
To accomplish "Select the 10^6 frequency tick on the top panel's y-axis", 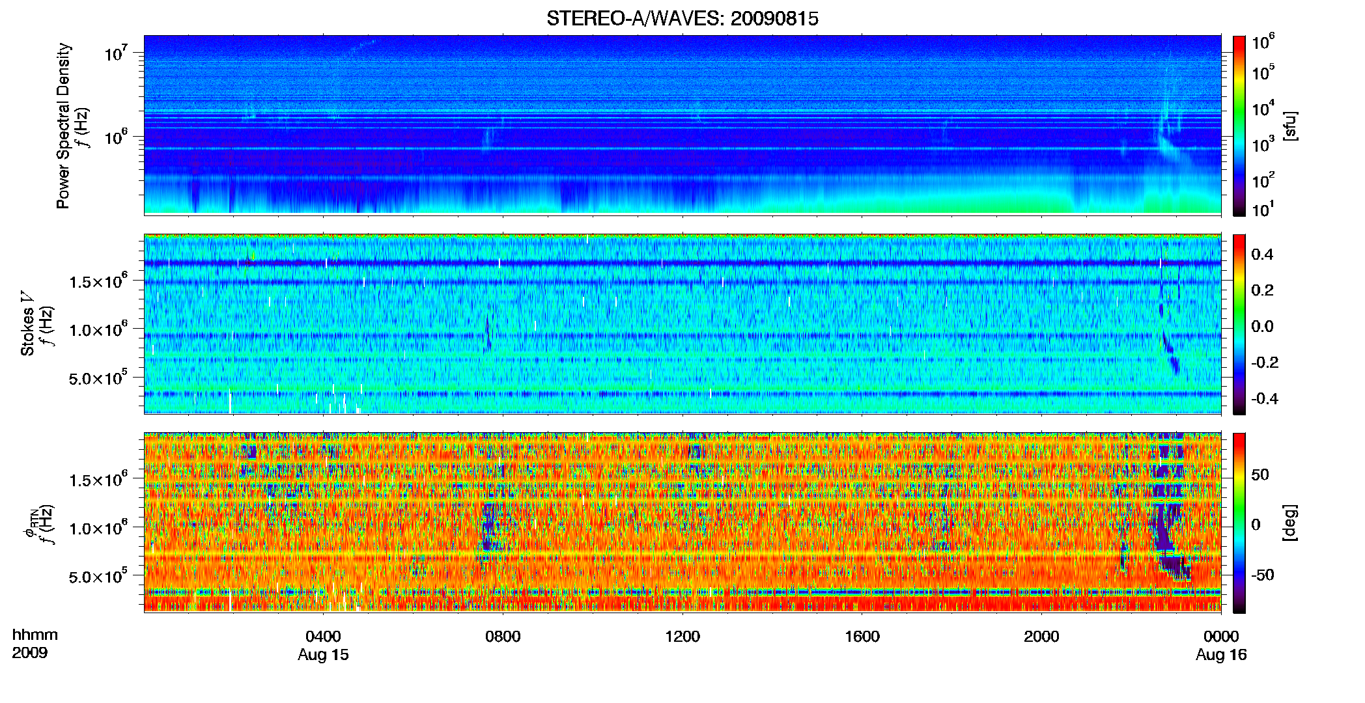I will pos(115,137).
